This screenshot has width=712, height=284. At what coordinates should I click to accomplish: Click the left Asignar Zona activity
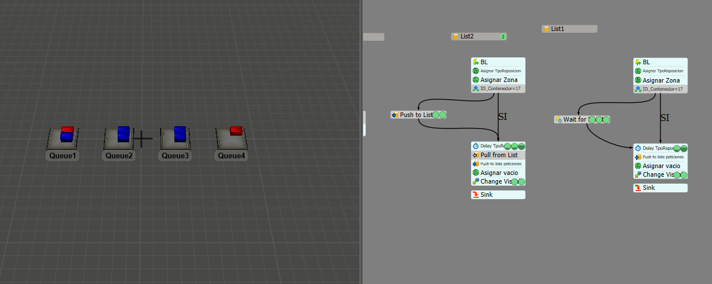point(498,80)
